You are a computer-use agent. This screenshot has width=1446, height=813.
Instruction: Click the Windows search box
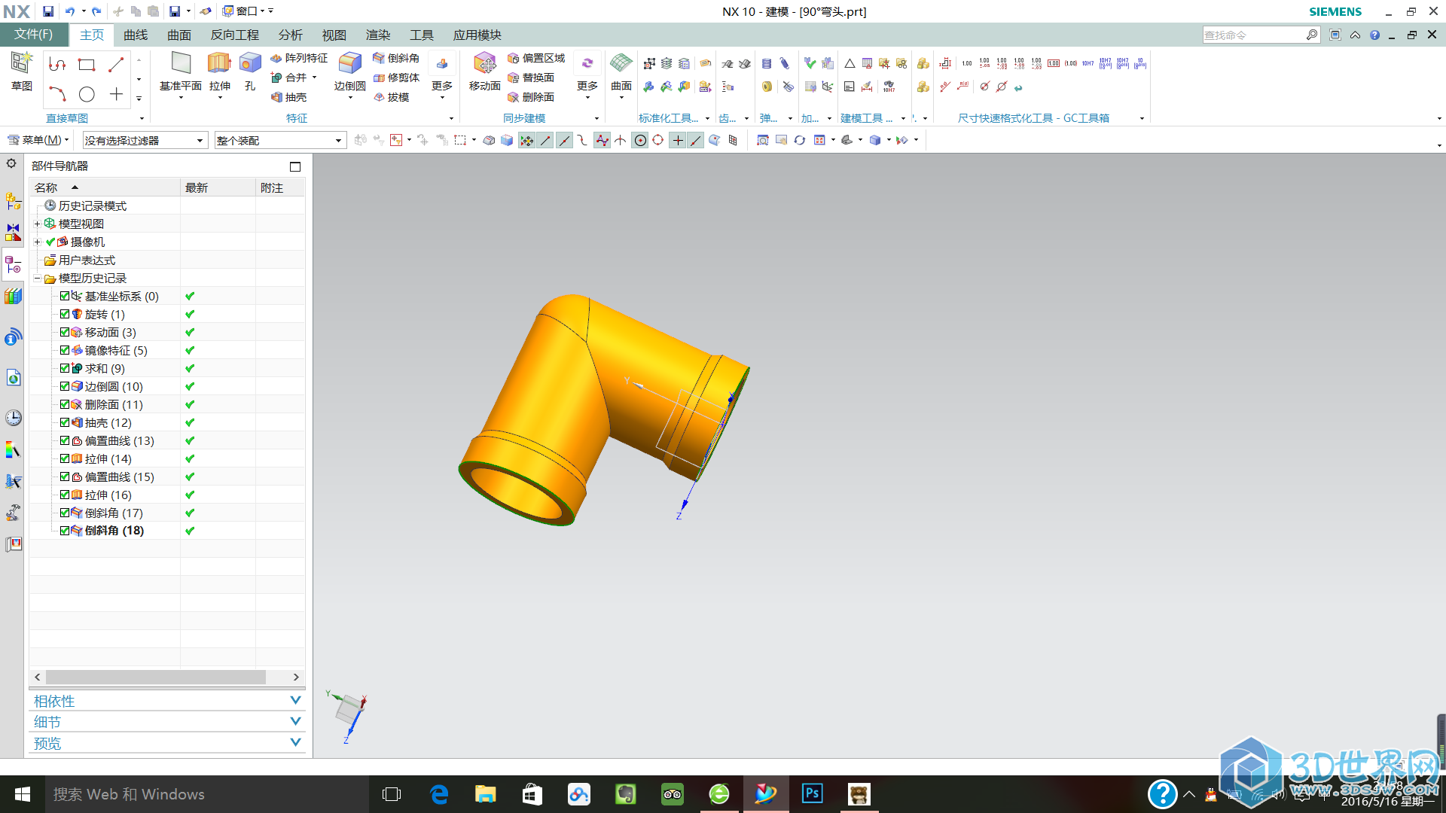[207, 794]
